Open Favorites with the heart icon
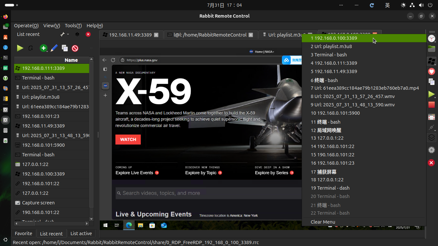The image size is (438, 246). click(432, 71)
